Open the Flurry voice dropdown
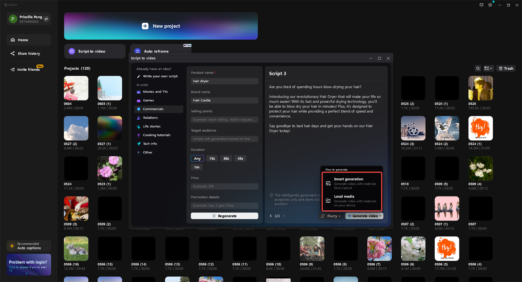Screen dimensions: 522x282 pyautogui.click(x=331, y=216)
